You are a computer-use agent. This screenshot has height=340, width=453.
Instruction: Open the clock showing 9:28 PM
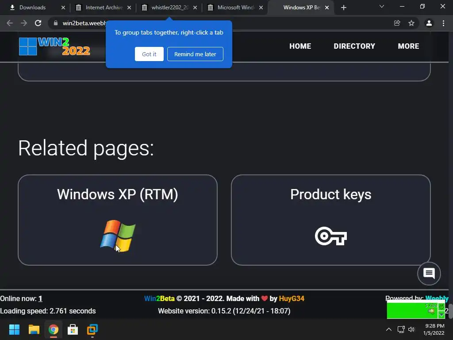click(x=434, y=329)
